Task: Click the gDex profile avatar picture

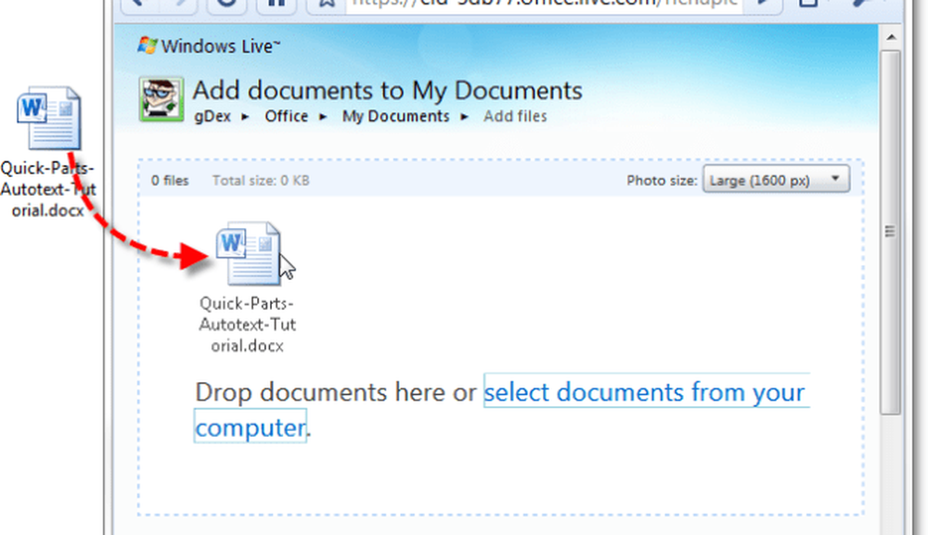Action: pos(161,100)
